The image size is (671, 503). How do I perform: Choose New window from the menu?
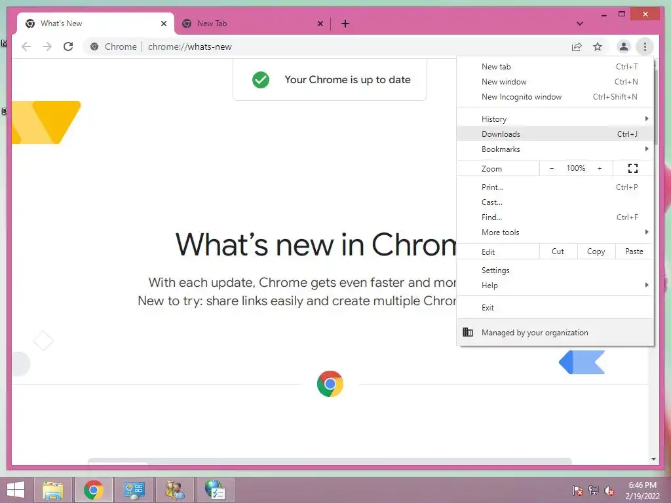coord(555,82)
